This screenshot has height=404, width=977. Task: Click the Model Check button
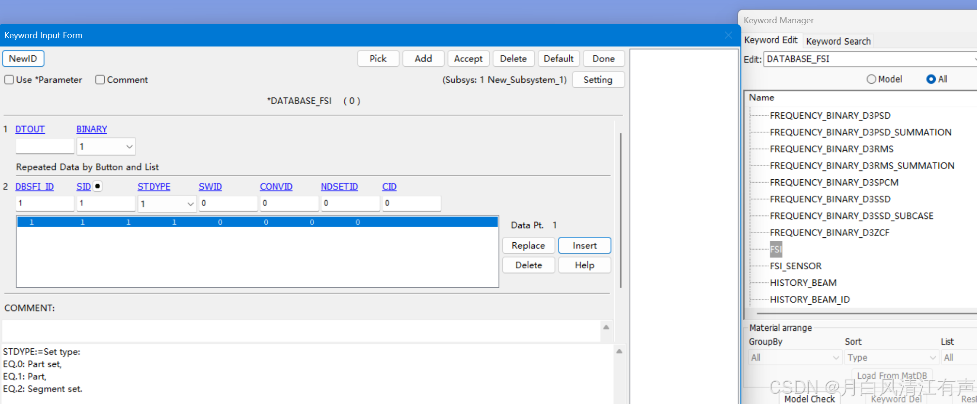810,399
